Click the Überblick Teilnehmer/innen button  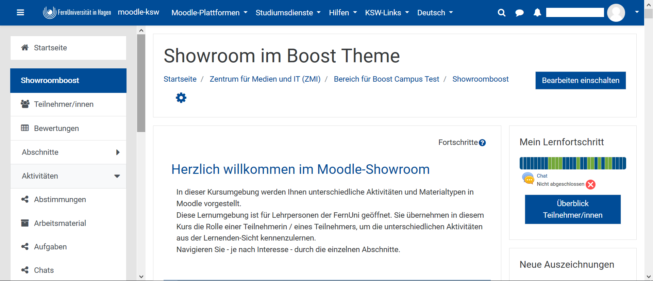573,209
